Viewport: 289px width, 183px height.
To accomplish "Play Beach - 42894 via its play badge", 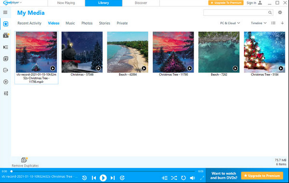I will tap(144, 68).
